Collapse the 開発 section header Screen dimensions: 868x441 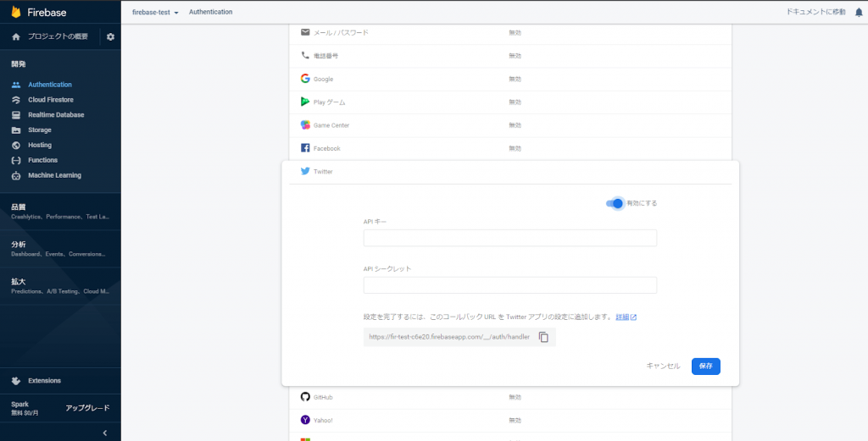point(19,64)
